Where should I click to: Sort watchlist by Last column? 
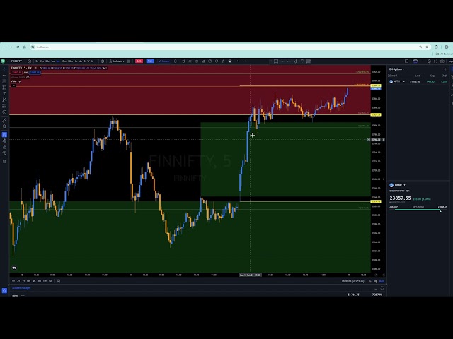coord(418,76)
